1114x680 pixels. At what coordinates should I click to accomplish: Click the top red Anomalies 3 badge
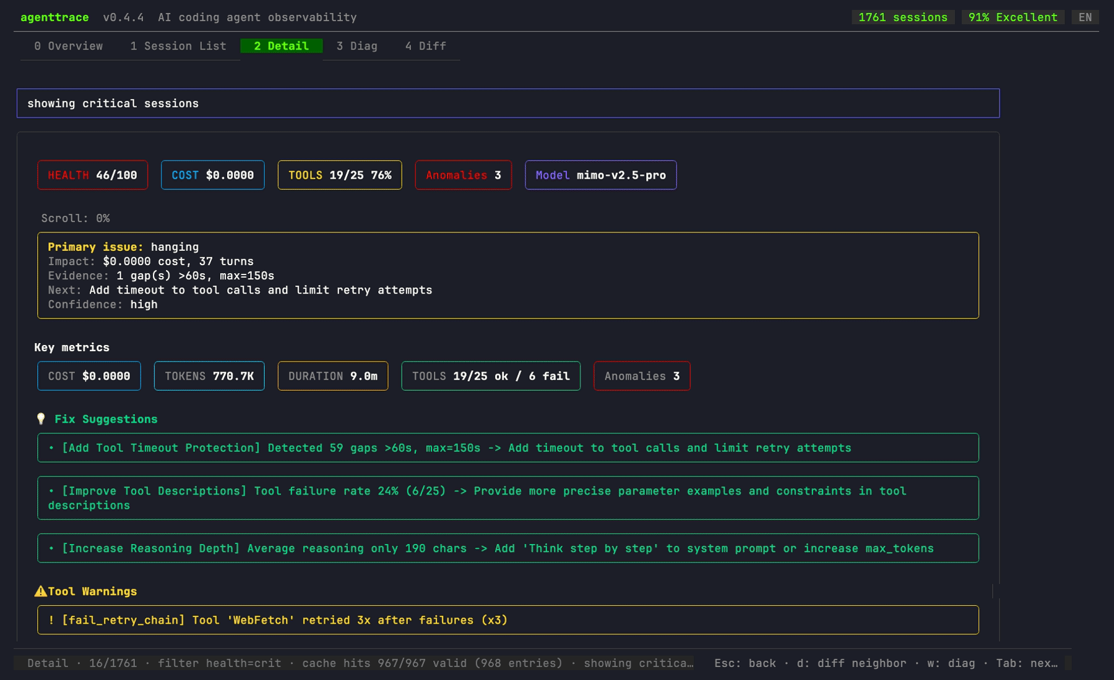[464, 175]
